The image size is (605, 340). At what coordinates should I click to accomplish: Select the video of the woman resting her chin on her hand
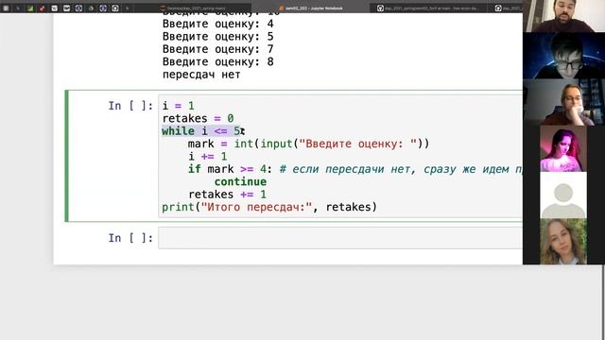(x=563, y=102)
